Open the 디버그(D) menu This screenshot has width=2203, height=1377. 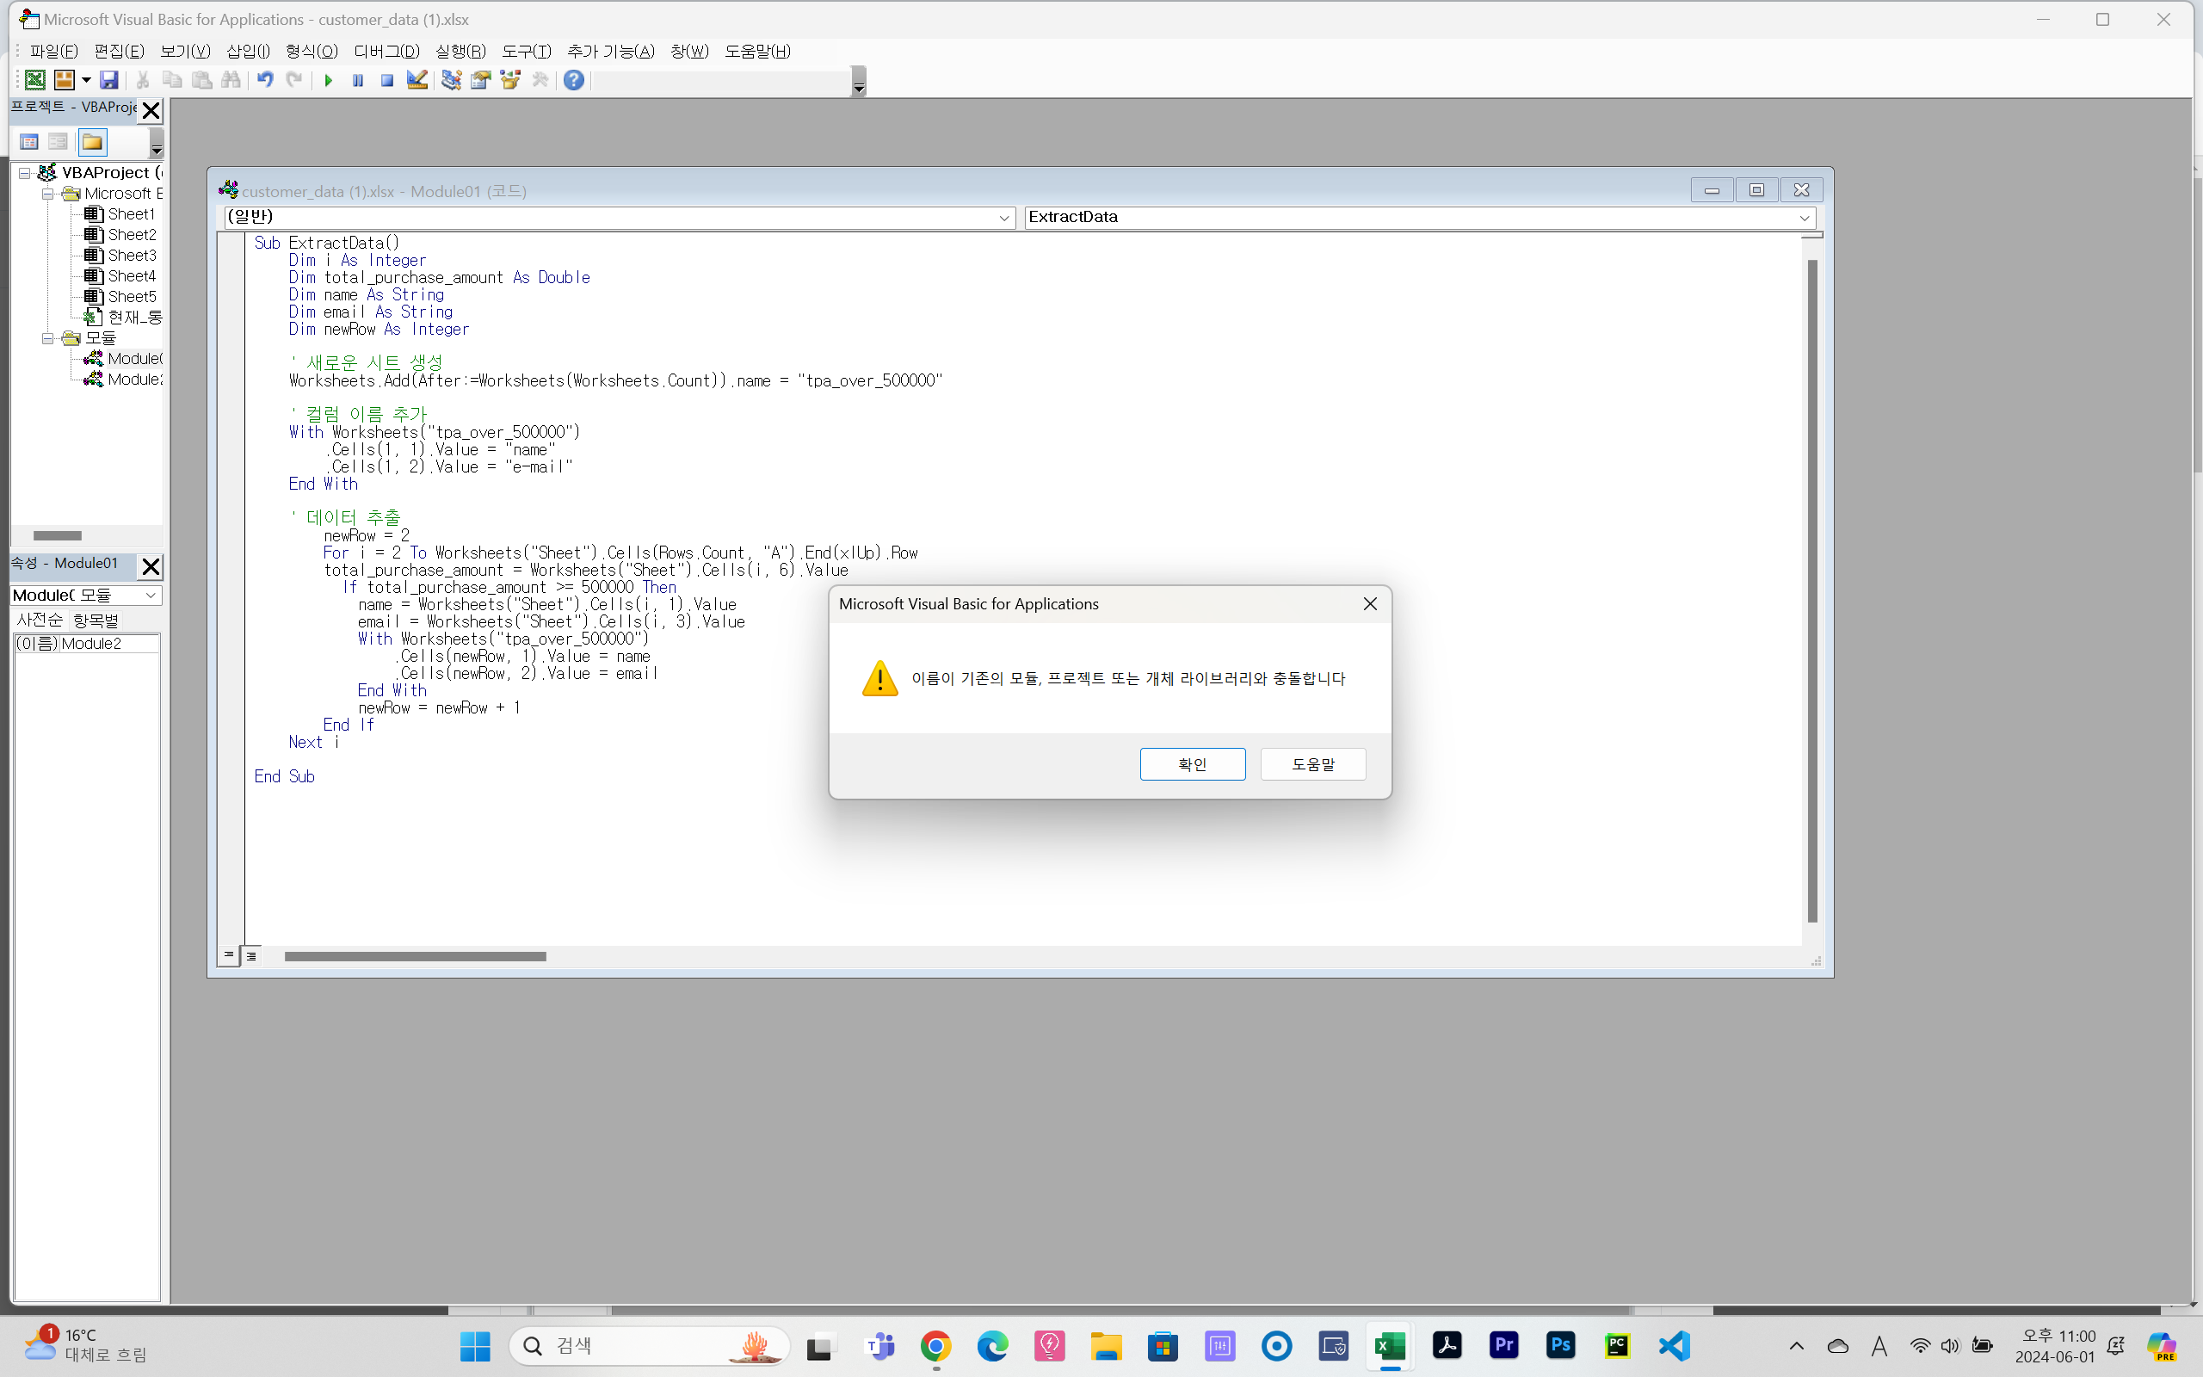pos(387,51)
